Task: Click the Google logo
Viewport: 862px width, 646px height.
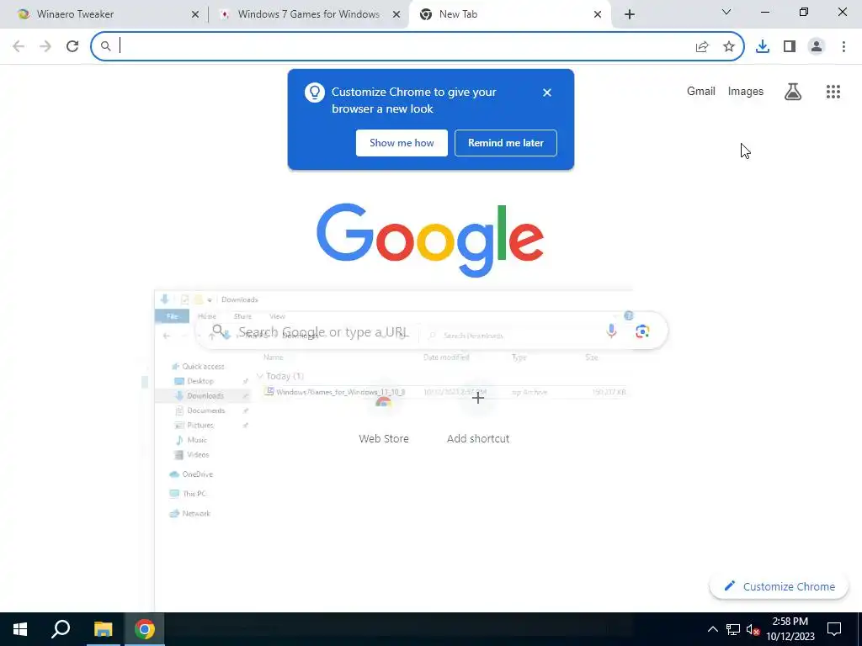Action: (x=430, y=240)
